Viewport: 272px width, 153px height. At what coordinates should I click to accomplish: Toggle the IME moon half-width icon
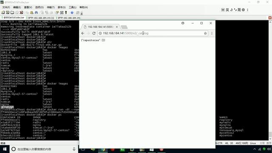point(231,10)
